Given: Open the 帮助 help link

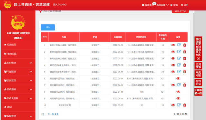Looking at the screenshot, I should 174,5.
